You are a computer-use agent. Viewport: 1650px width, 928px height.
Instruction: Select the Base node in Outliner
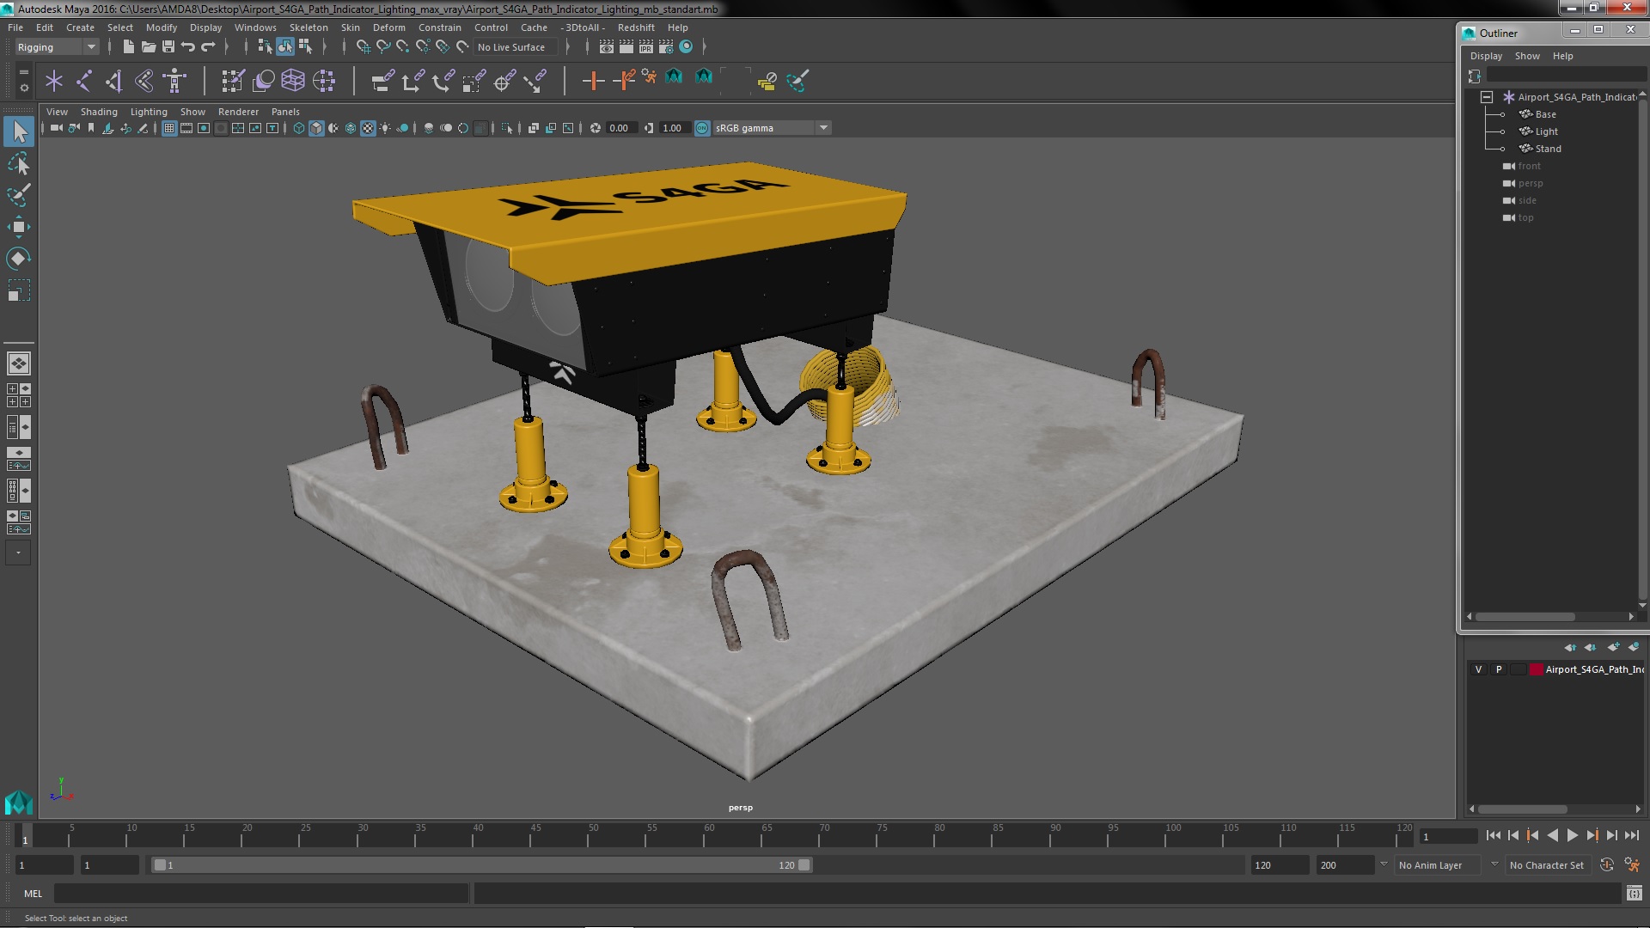1545,114
